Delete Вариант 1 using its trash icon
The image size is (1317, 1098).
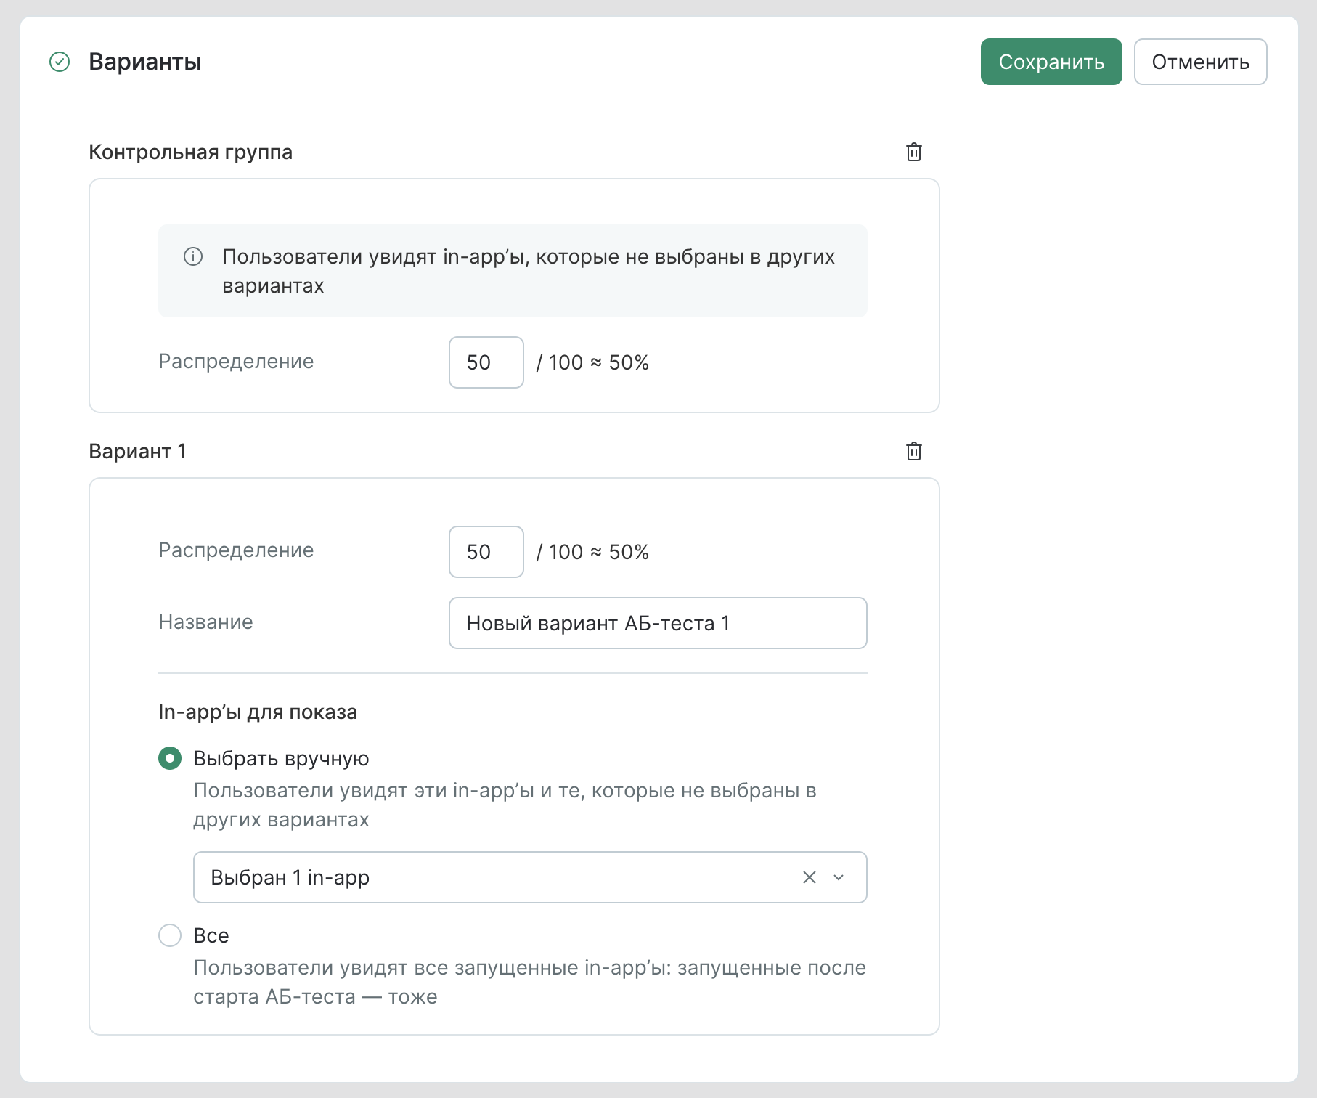[914, 452]
